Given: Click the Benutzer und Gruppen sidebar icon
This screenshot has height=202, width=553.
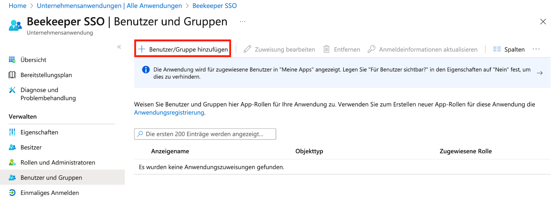Looking at the screenshot, I should pyautogui.click(x=12, y=177).
